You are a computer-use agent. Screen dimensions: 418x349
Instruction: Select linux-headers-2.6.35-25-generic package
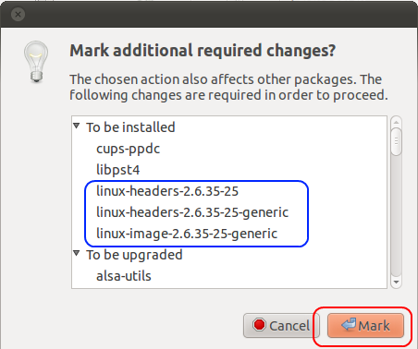click(x=192, y=212)
